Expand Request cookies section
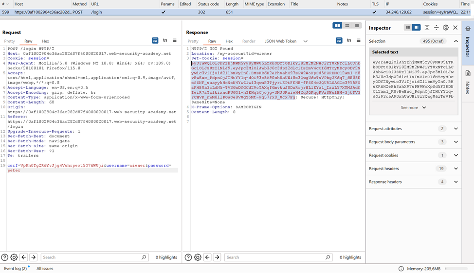 pos(456,155)
